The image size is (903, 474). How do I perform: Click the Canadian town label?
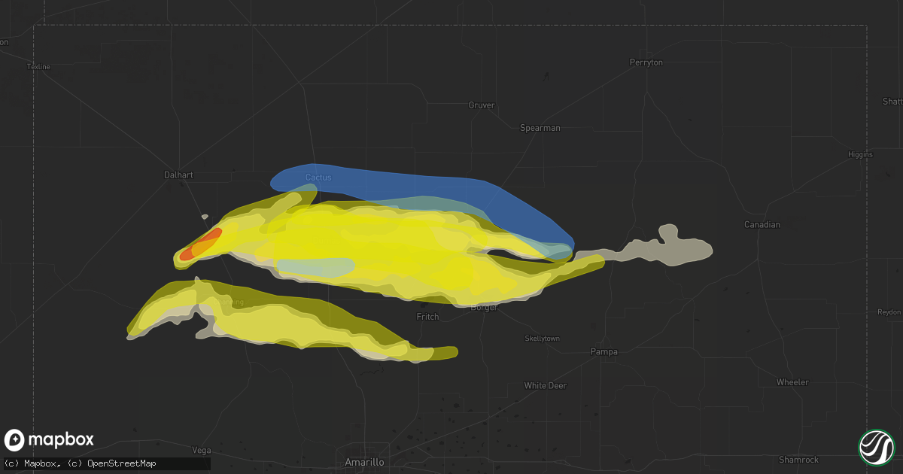click(762, 225)
